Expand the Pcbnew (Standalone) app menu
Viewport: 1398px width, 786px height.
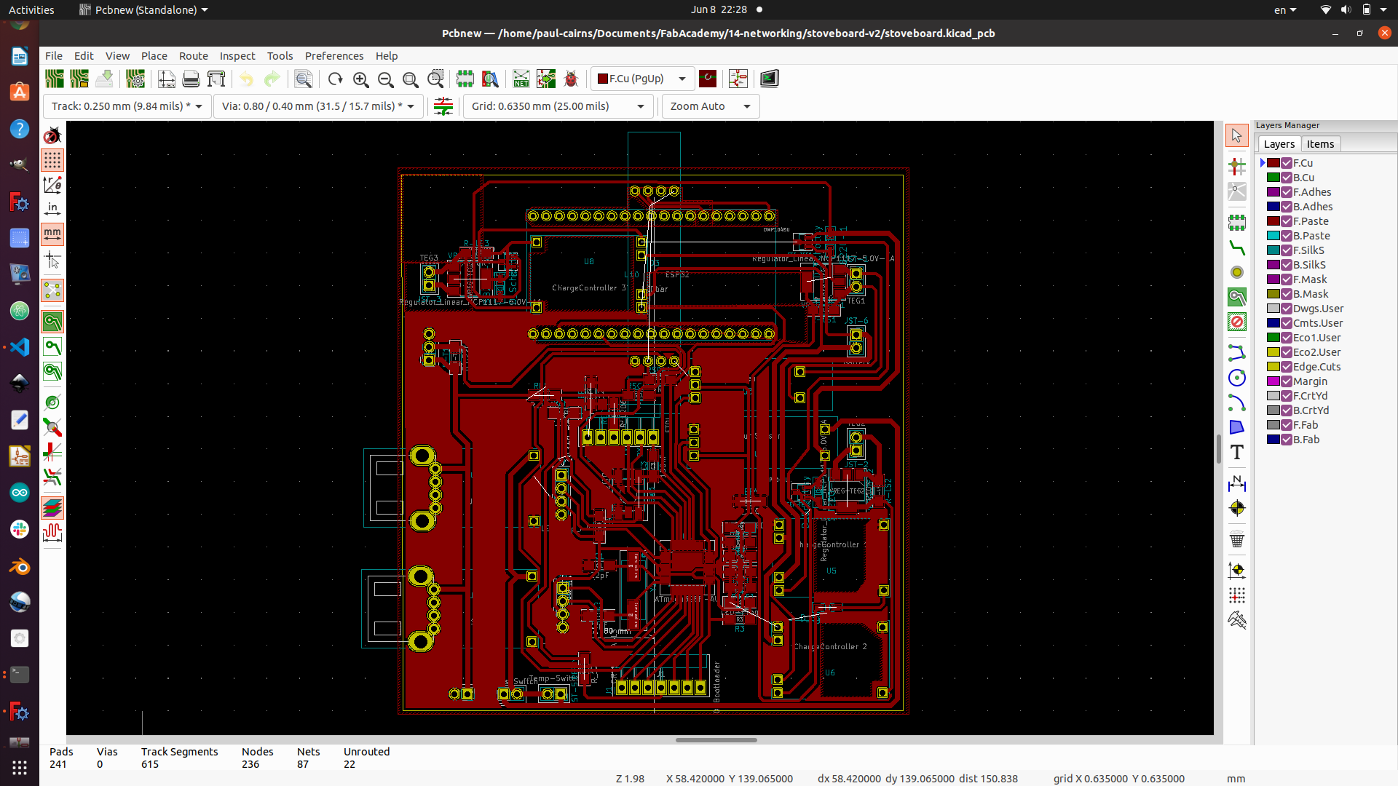click(x=144, y=9)
